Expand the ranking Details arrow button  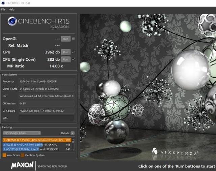click(73, 133)
